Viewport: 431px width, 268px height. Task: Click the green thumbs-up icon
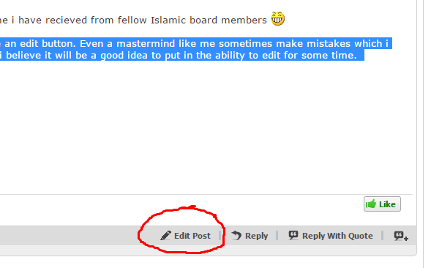click(x=371, y=204)
